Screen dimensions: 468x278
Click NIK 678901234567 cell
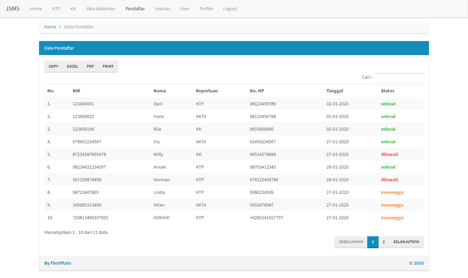click(87, 142)
